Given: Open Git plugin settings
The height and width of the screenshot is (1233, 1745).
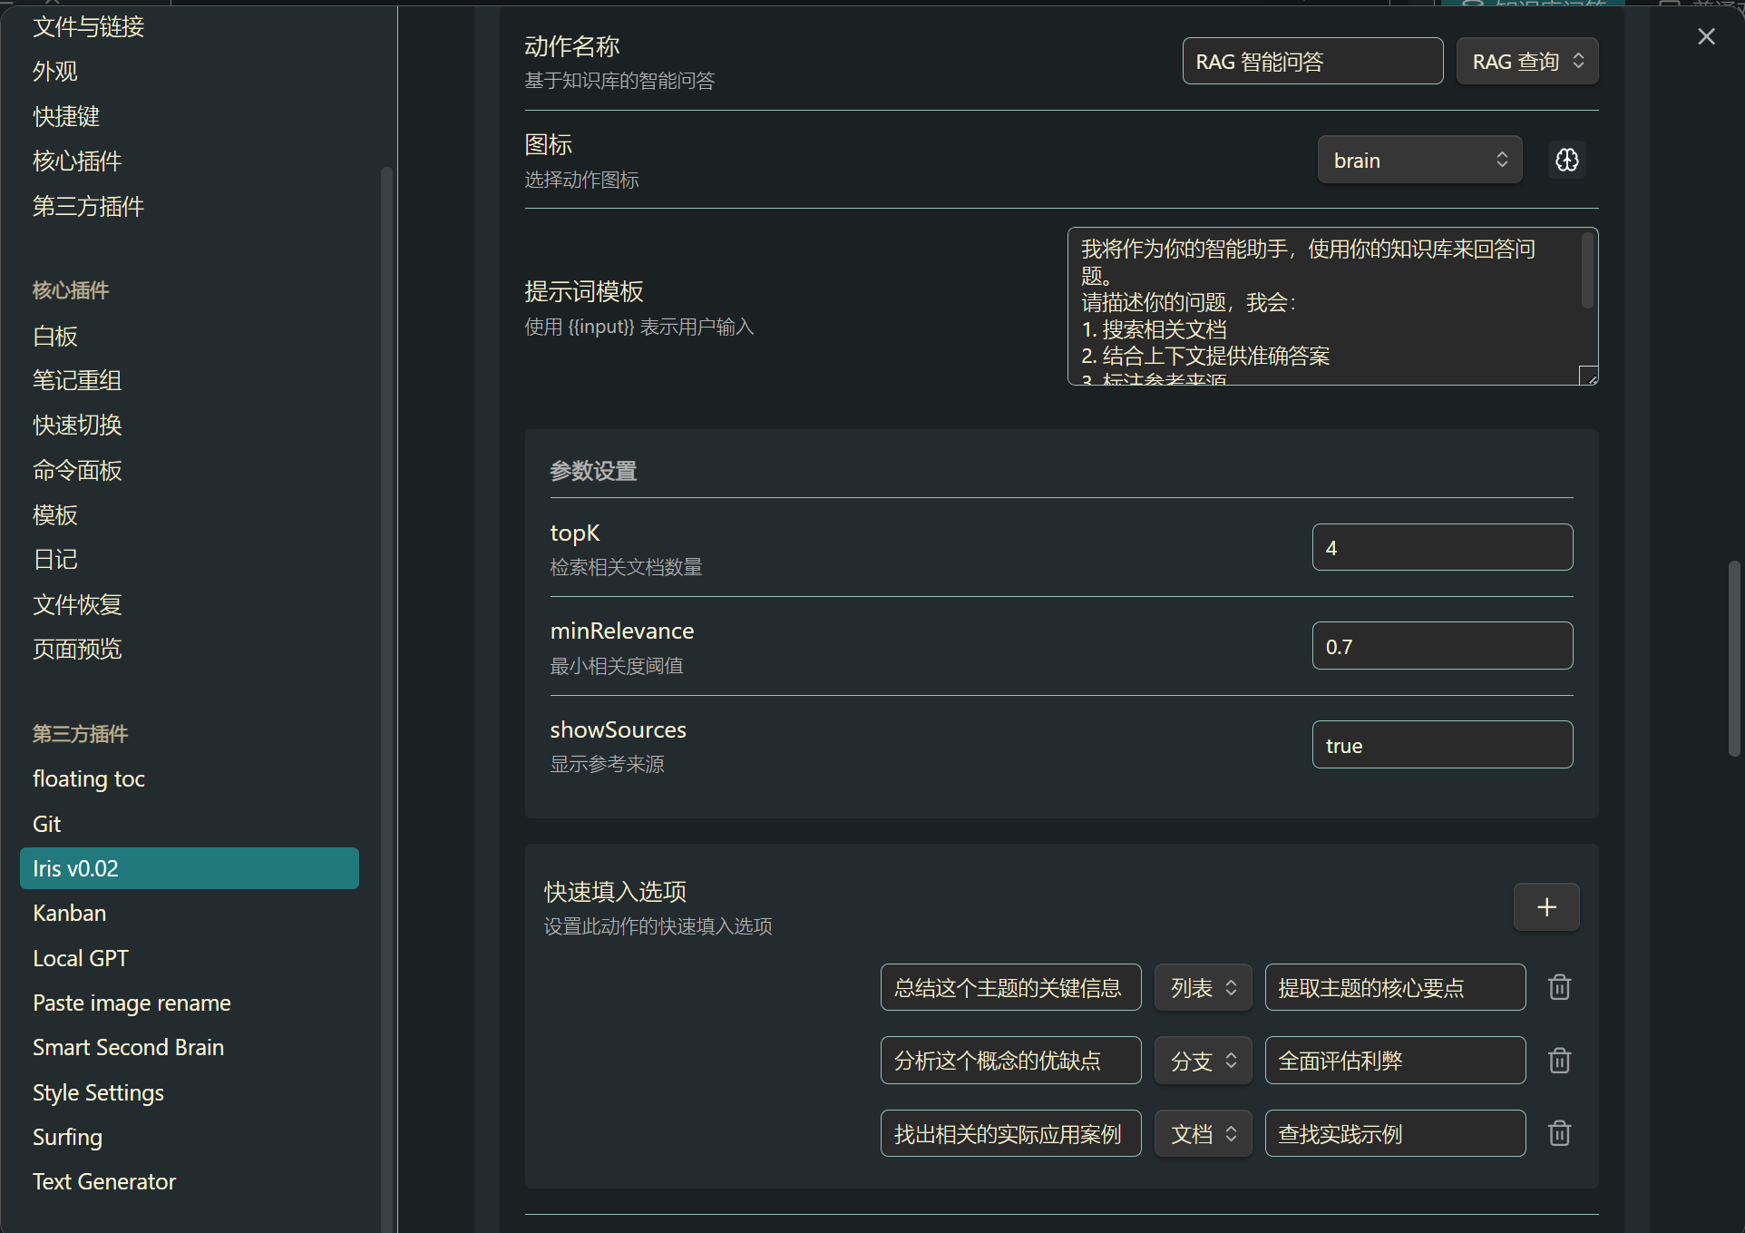Looking at the screenshot, I should coord(189,824).
